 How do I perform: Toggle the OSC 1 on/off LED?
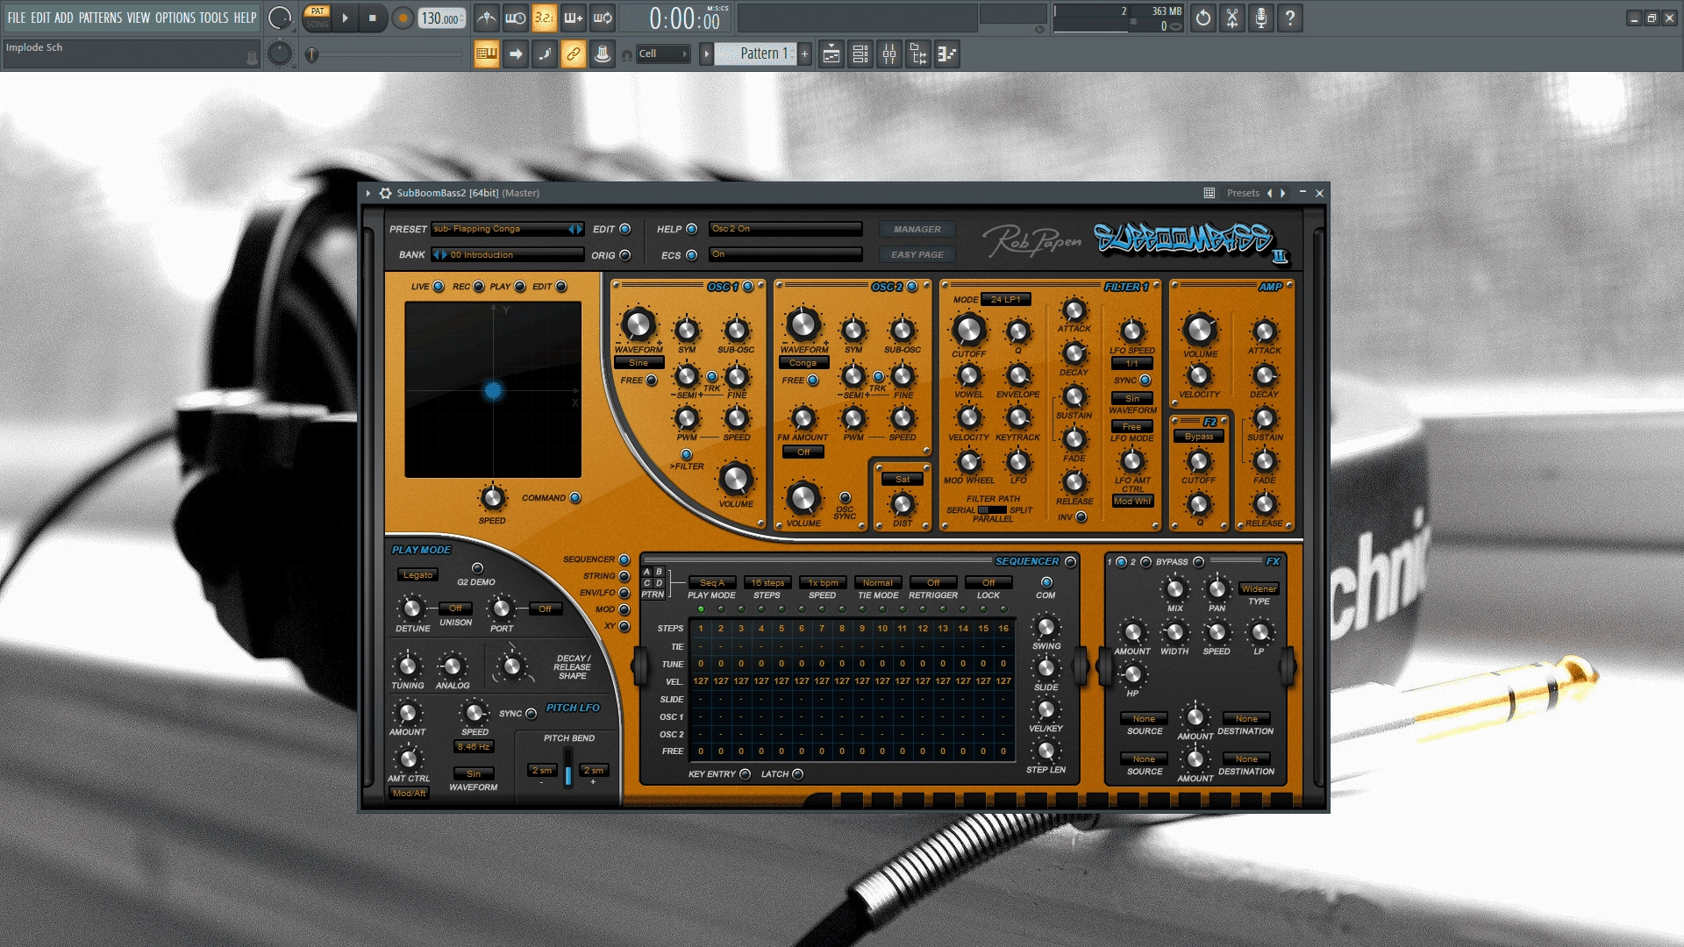(x=748, y=287)
